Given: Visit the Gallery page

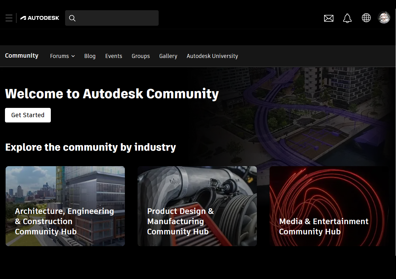Looking at the screenshot, I should click(168, 56).
